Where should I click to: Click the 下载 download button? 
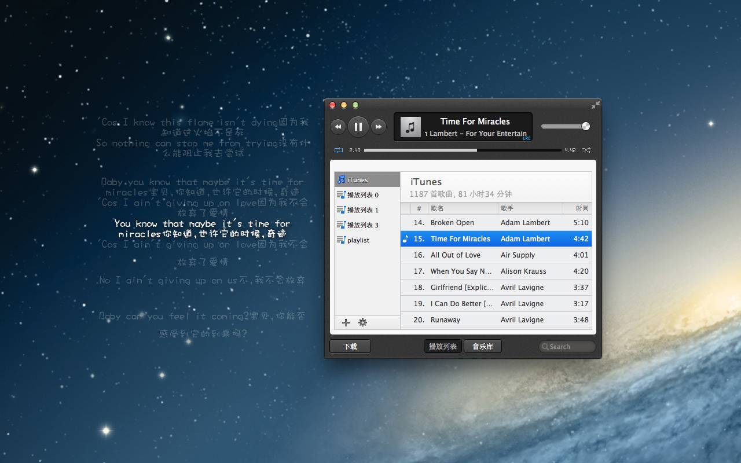pos(350,346)
